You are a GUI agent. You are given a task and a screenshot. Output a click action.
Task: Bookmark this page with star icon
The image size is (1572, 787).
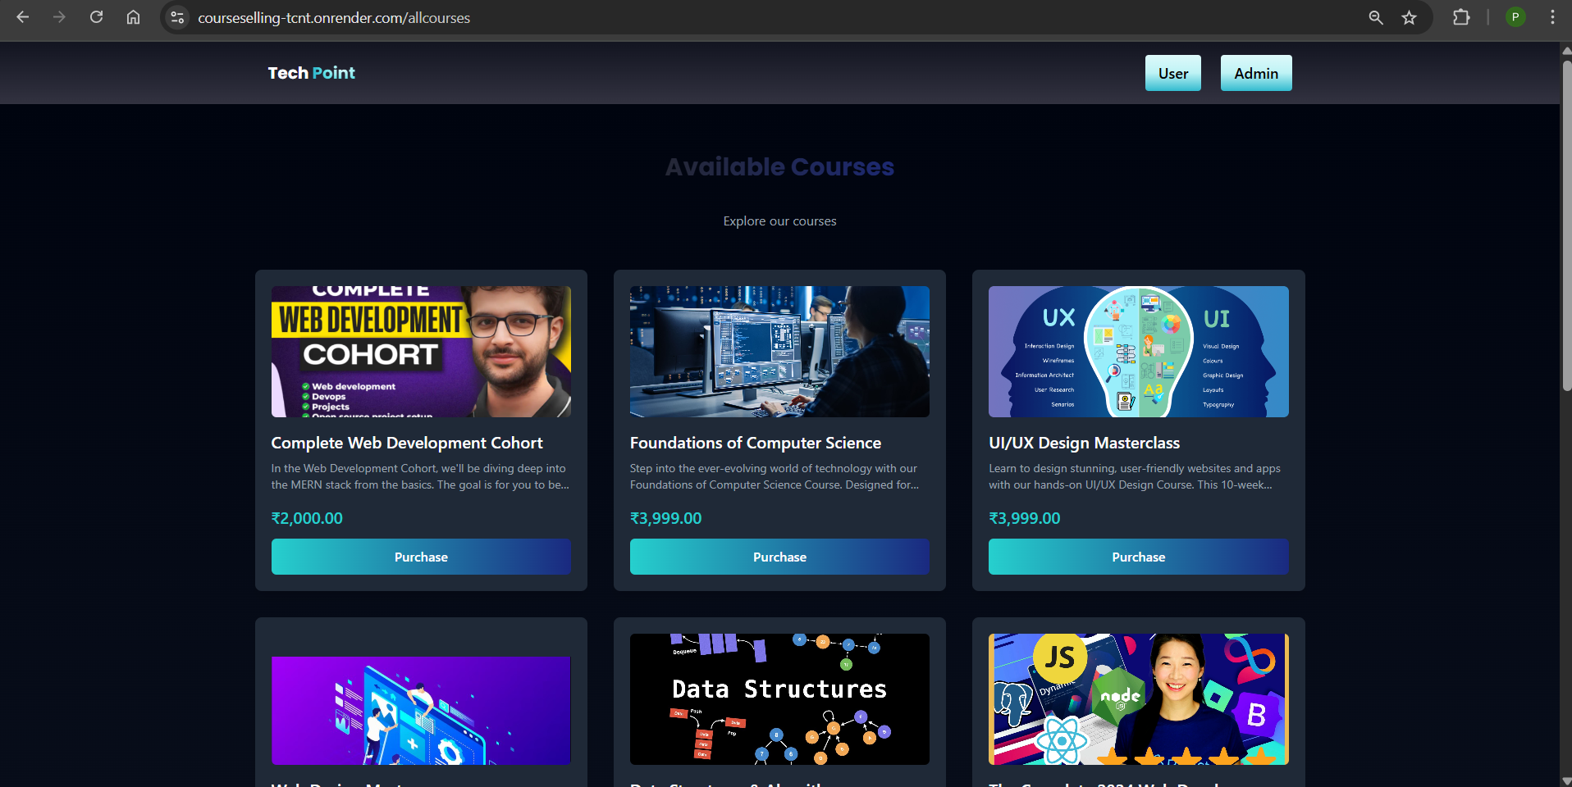[1409, 17]
